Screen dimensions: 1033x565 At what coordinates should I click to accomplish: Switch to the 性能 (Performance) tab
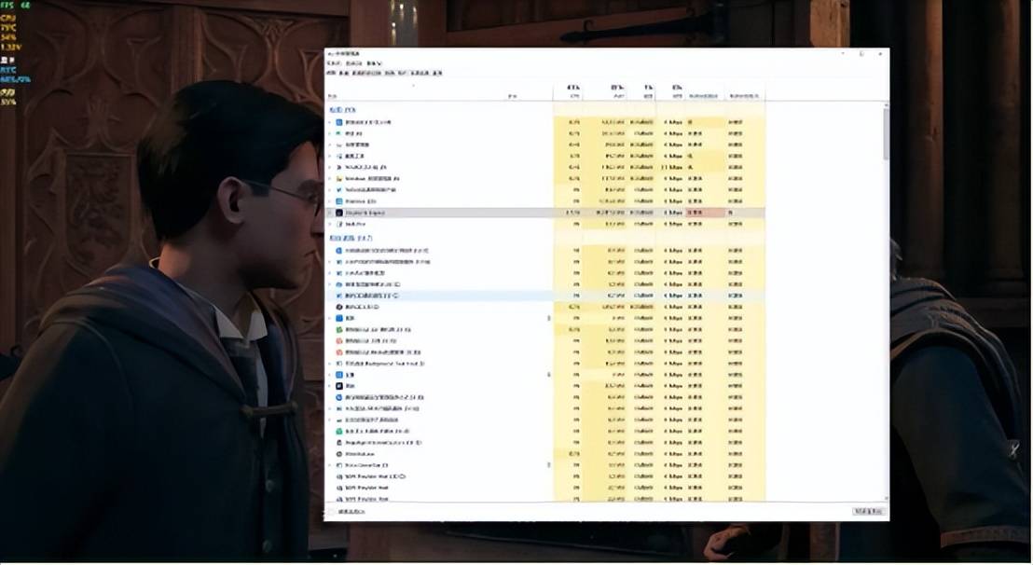344,73
